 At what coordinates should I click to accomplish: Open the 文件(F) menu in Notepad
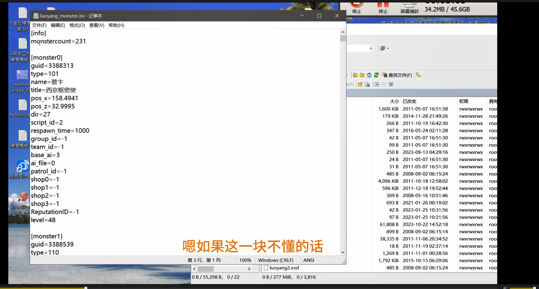coord(39,25)
